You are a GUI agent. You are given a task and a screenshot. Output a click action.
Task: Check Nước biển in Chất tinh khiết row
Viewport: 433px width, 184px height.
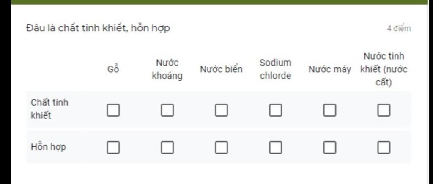[221, 110]
